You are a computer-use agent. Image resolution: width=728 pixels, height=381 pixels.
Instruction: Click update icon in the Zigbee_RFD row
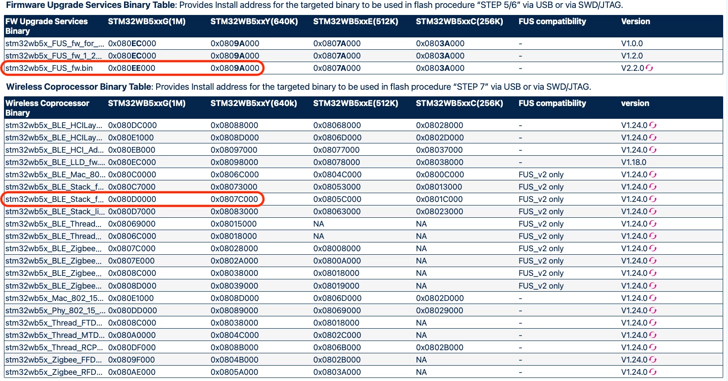pyautogui.click(x=653, y=372)
